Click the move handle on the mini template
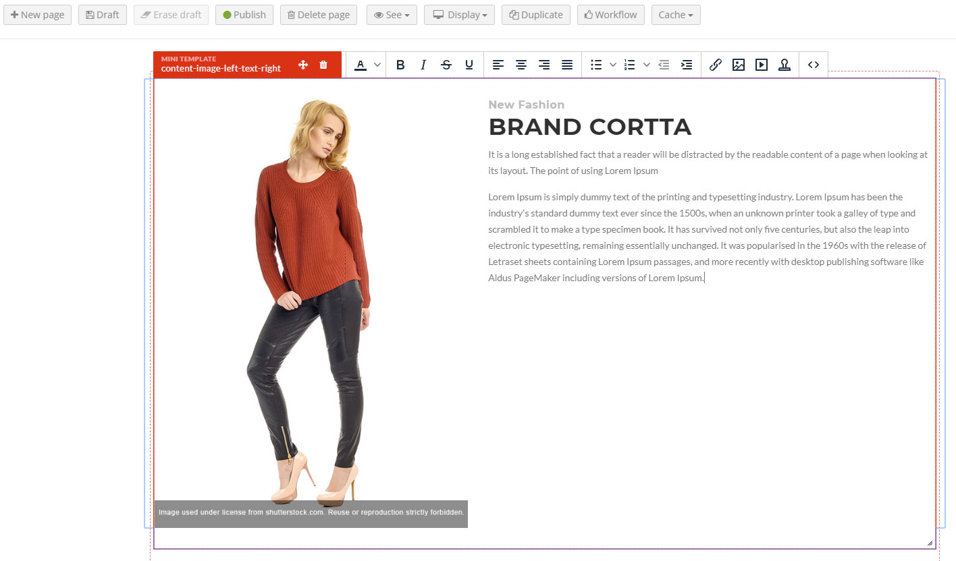Image resolution: width=956 pixels, height=561 pixels. pos(303,65)
